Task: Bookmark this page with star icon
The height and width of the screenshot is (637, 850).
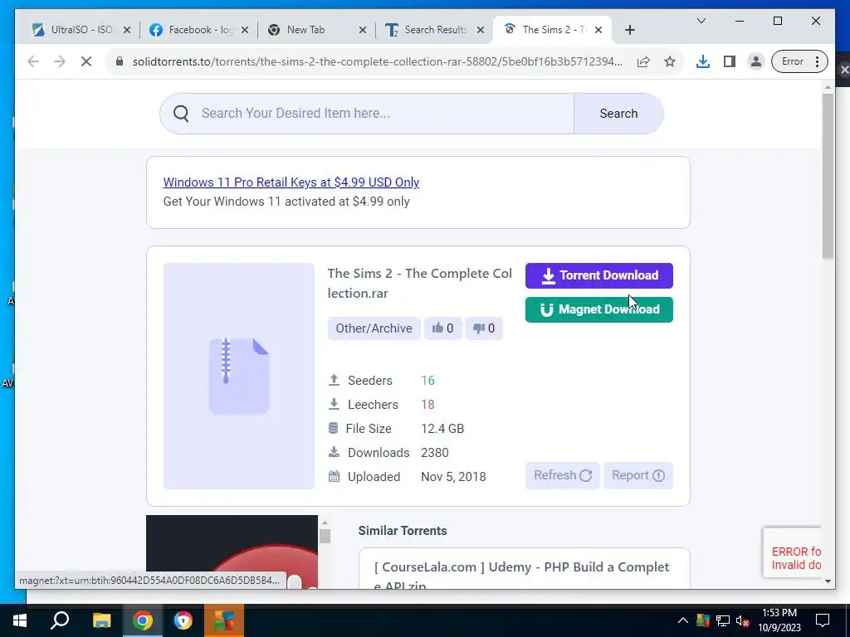Action: pos(670,61)
